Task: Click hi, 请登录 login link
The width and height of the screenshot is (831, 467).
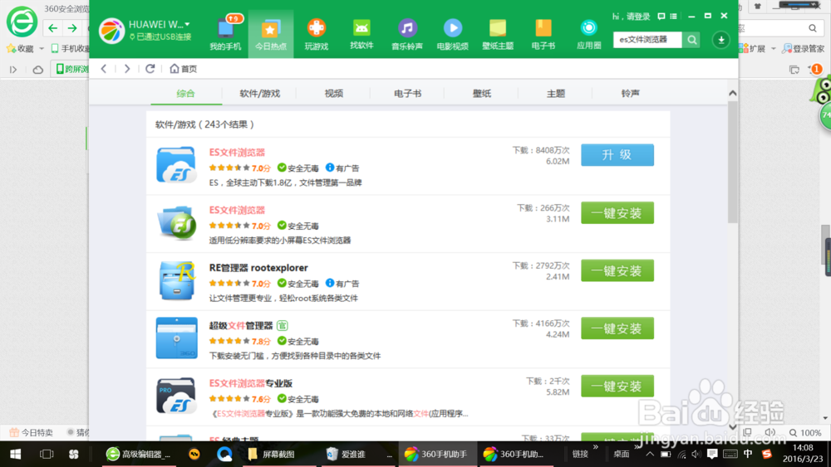Action: 632,17
